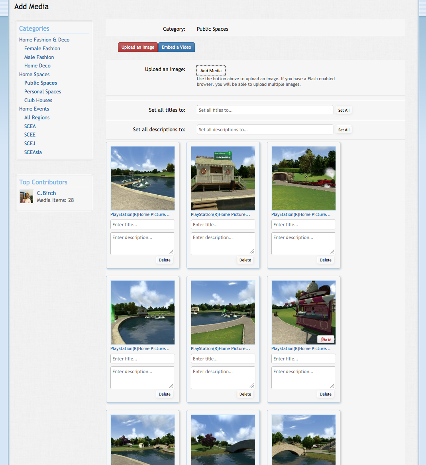Image resolution: width=426 pixels, height=465 pixels.
Task: Click the ice cream stand thumbnail
Action: (304, 312)
